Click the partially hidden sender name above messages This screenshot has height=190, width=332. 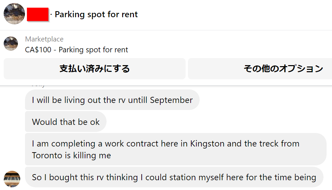click(x=38, y=86)
